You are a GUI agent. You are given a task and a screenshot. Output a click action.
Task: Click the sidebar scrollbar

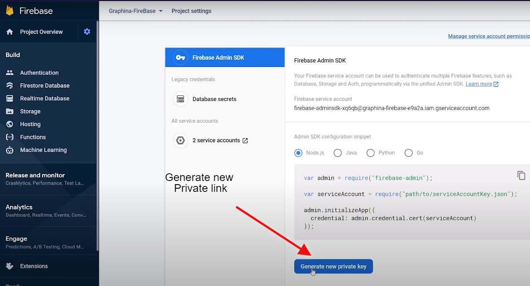click(97, 136)
